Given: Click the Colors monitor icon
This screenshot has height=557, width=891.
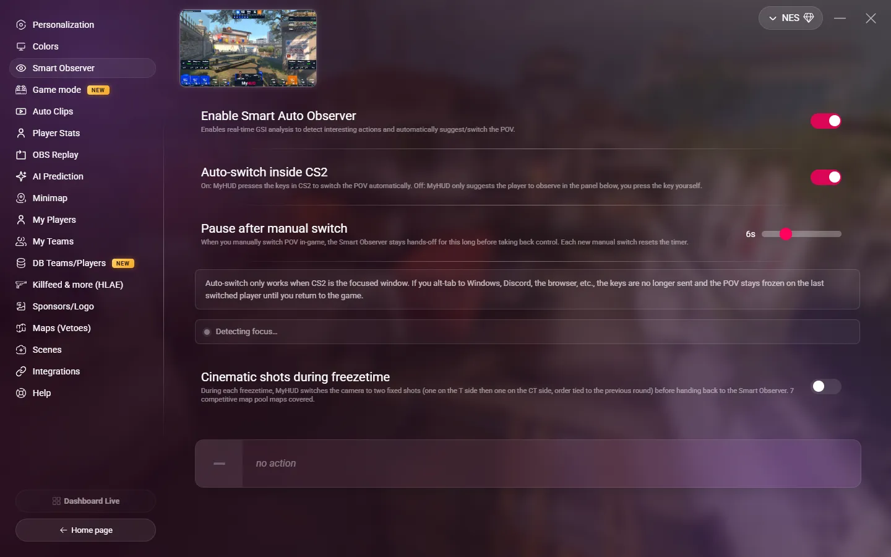Looking at the screenshot, I should tap(21, 46).
